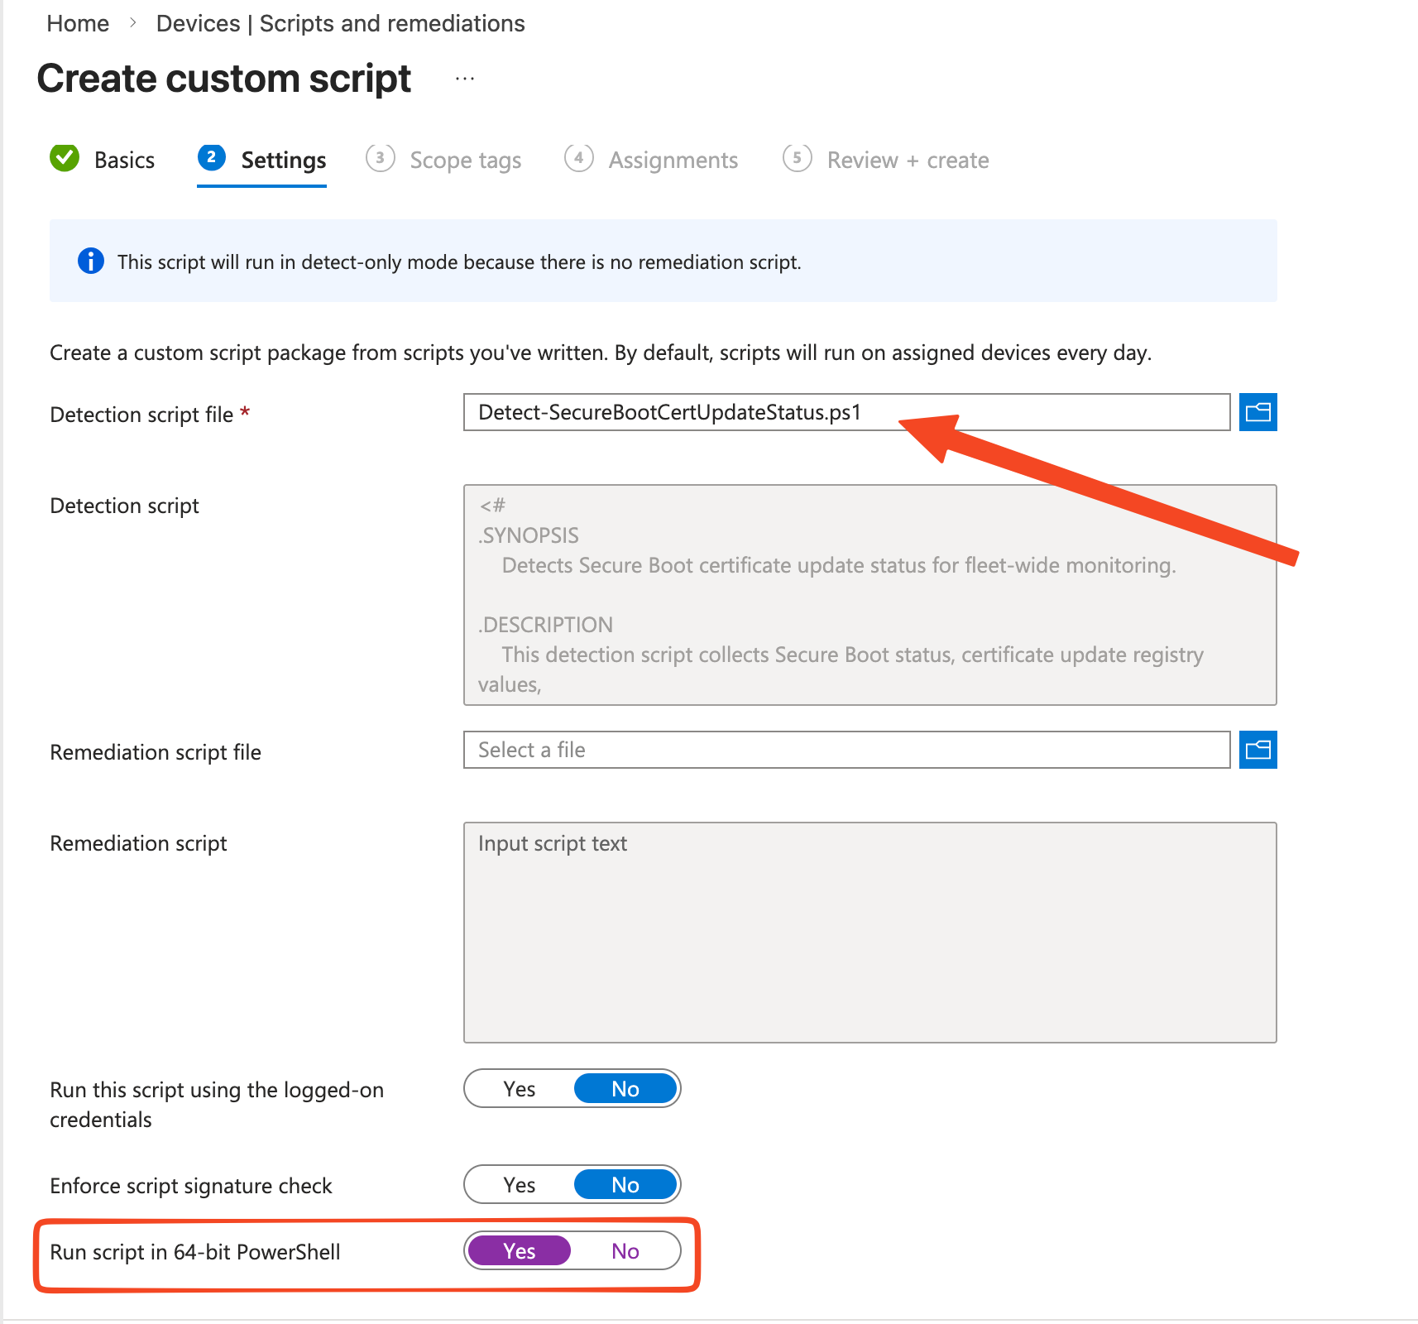Open Devices | Scripts and remediations breadcrumb

point(340,23)
